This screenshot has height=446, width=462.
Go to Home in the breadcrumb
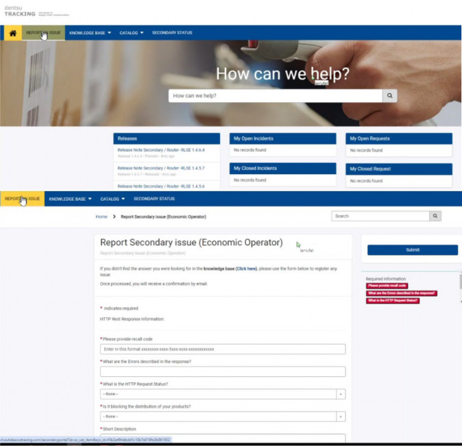click(x=101, y=216)
